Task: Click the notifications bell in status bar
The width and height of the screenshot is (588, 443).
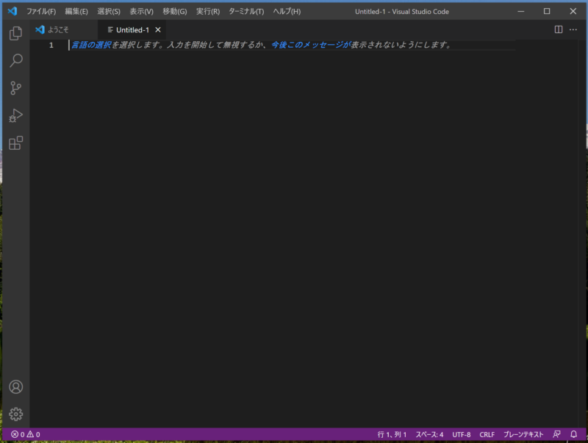Action: pos(574,434)
